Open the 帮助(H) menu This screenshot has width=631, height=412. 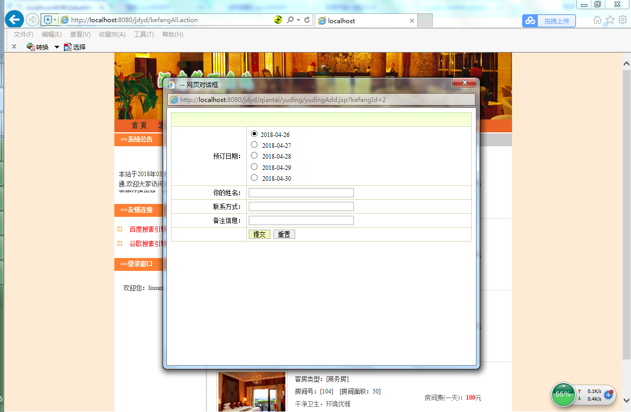(x=173, y=35)
